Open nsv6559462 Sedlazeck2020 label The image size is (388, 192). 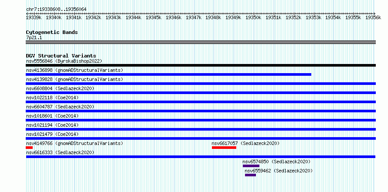(279, 171)
